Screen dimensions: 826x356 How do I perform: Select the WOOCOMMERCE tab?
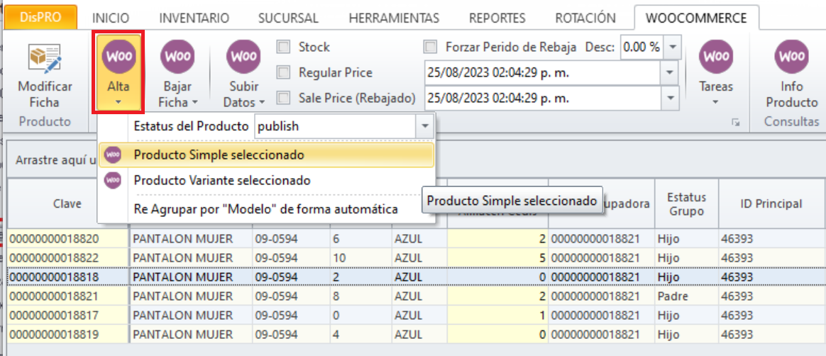coord(696,18)
